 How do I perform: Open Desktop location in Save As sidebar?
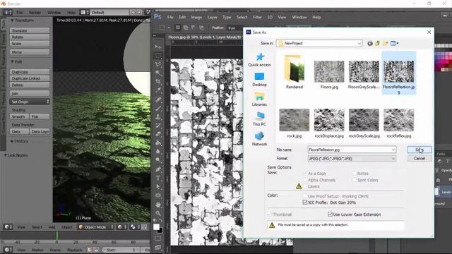(x=259, y=80)
